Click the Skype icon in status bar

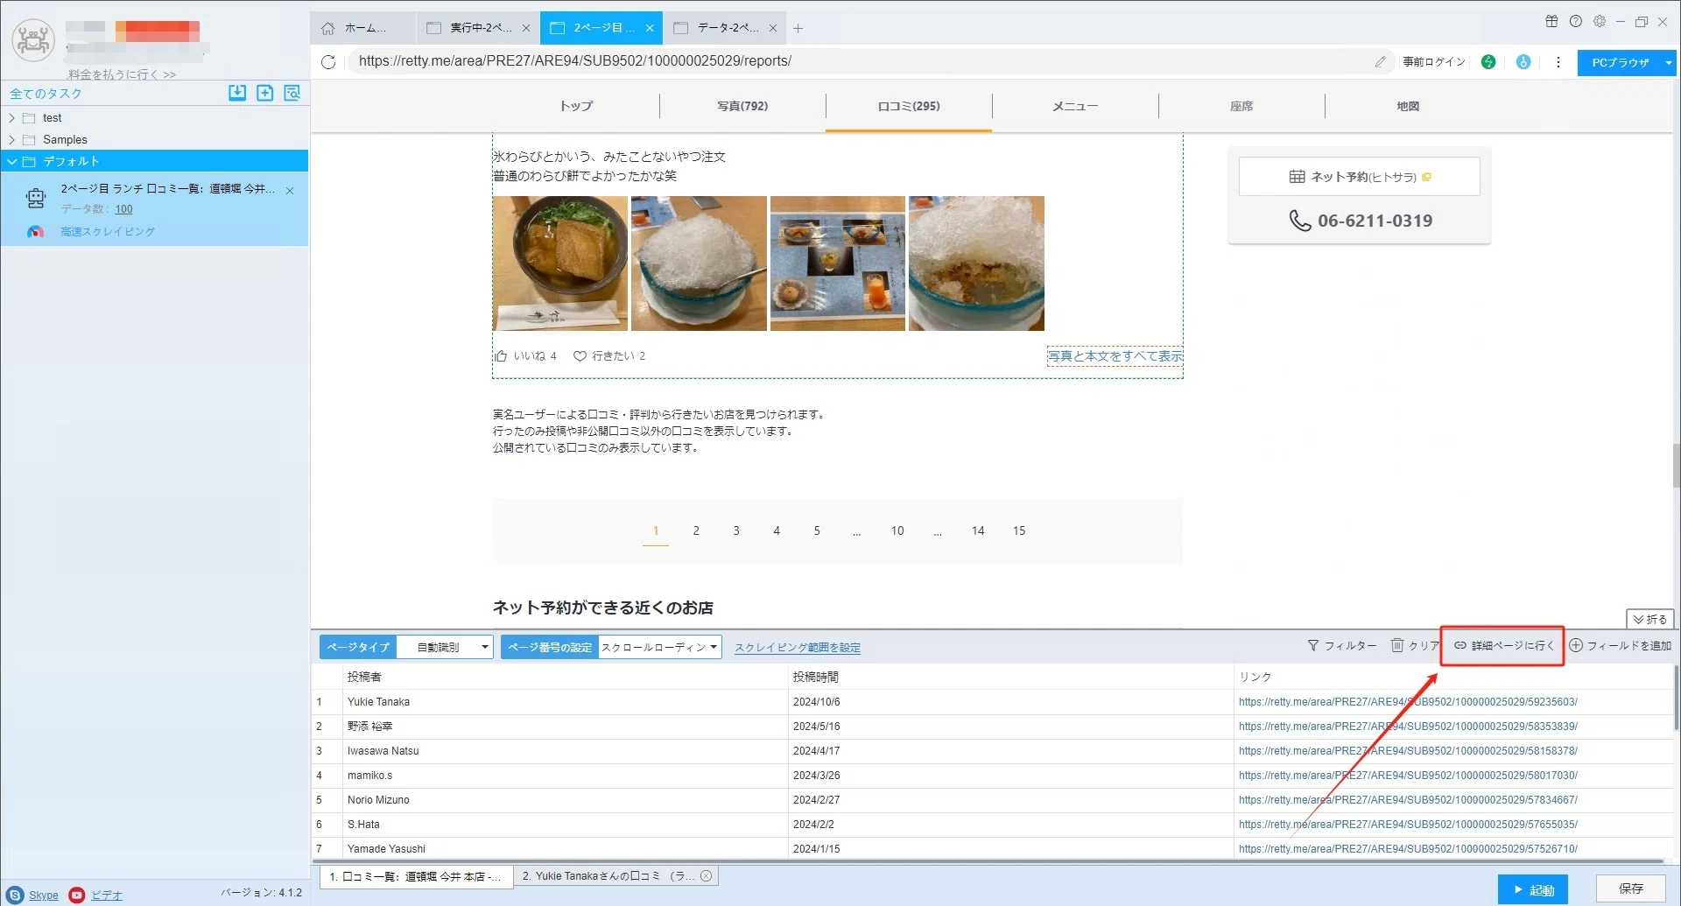pos(15,895)
